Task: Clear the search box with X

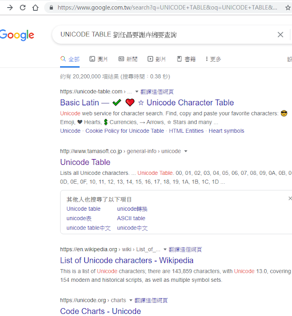Action: pyautogui.click(x=280, y=35)
